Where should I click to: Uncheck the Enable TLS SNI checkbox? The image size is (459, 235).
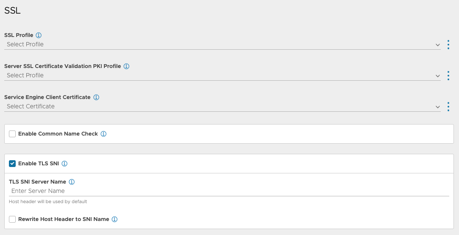tap(12, 164)
